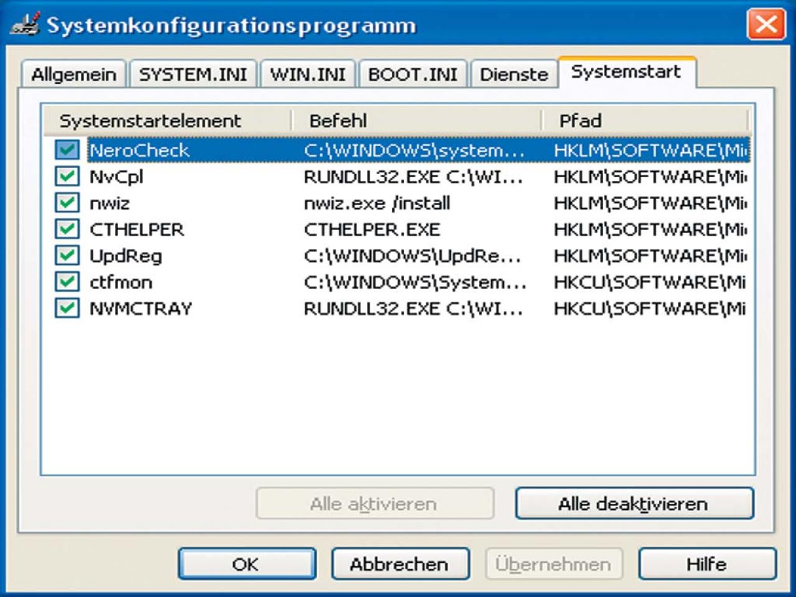Select the nwiz row name
Viewport: 796px width, 597px height.
[x=109, y=203]
